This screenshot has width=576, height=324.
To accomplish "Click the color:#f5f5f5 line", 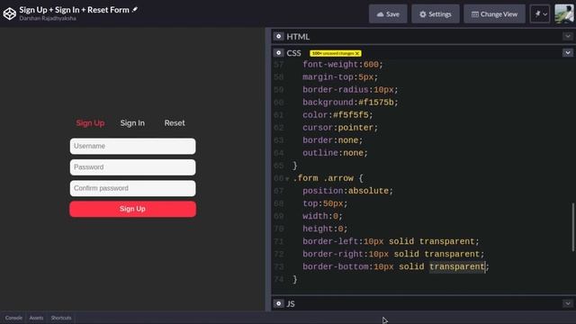I will tap(337, 115).
